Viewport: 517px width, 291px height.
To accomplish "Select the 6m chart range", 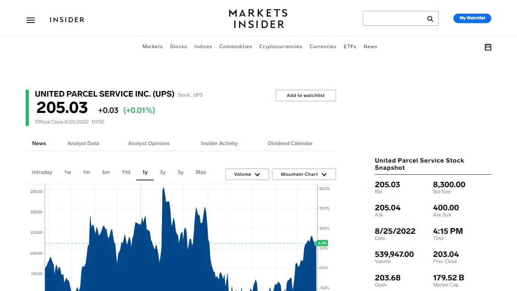I will (106, 172).
